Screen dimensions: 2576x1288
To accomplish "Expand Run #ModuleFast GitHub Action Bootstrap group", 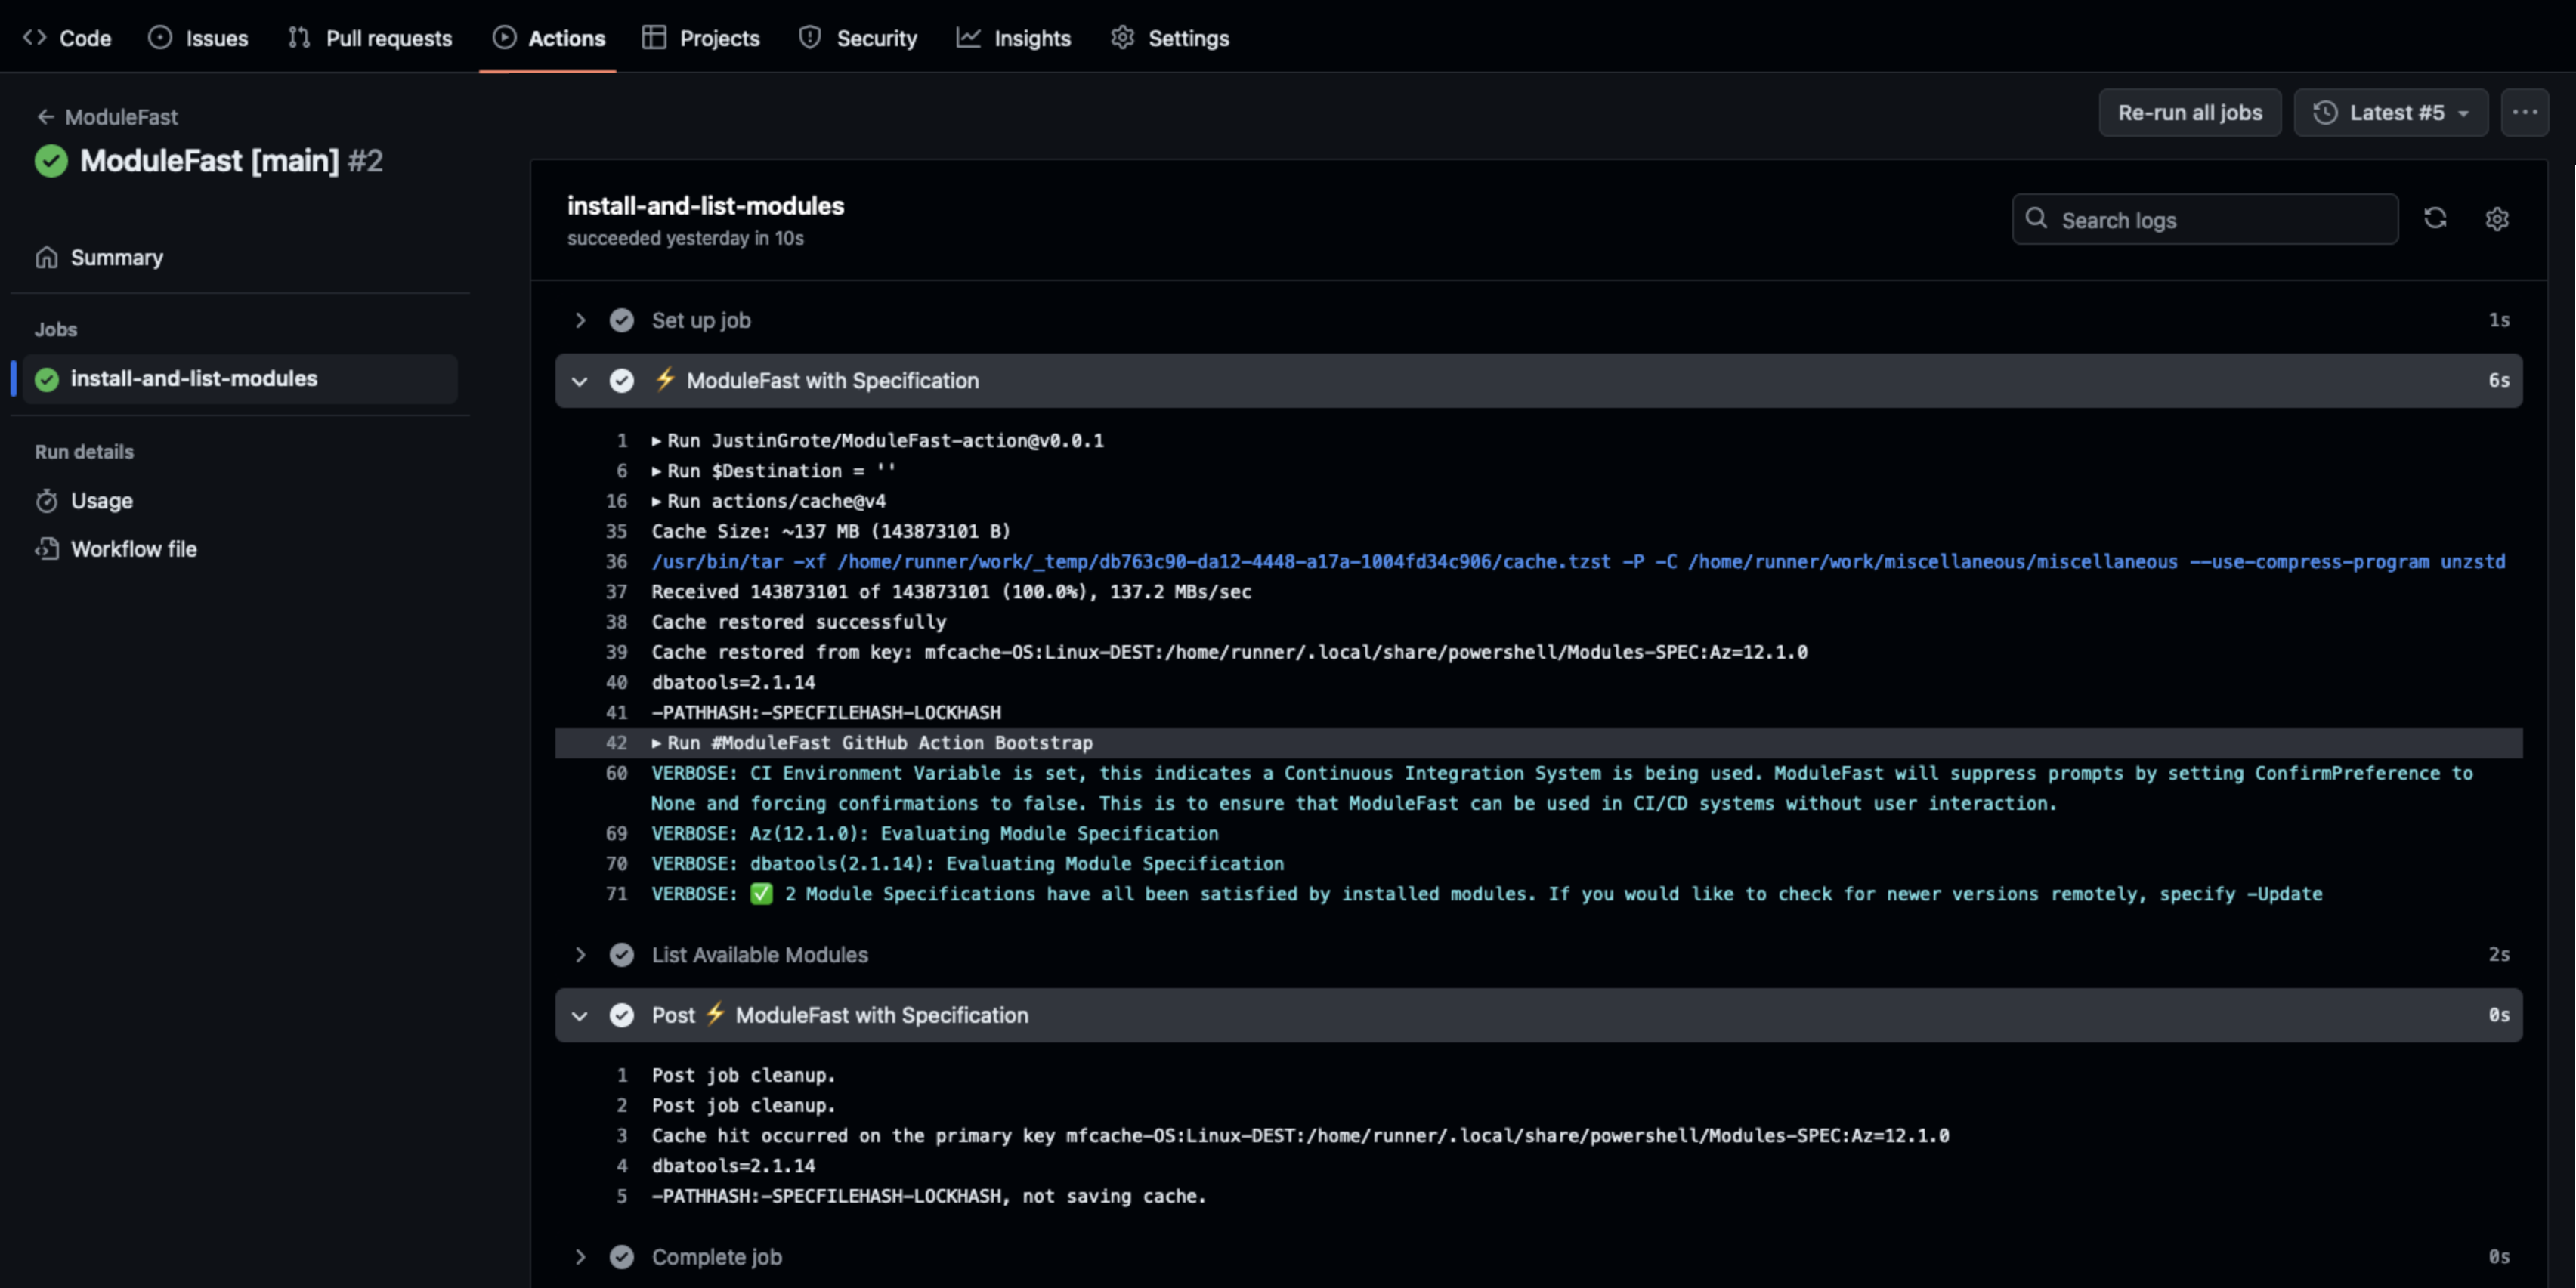I will pyautogui.click(x=872, y=743).
